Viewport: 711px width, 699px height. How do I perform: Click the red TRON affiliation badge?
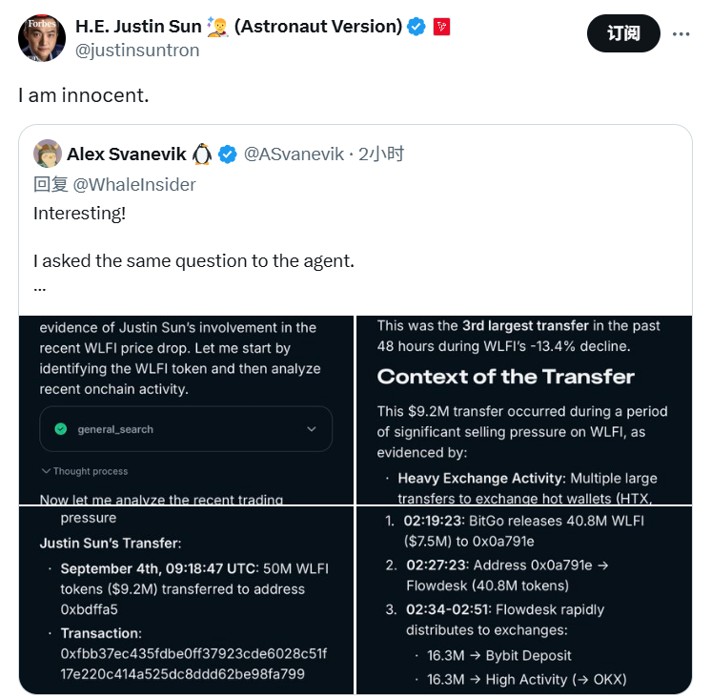[441, 27]
